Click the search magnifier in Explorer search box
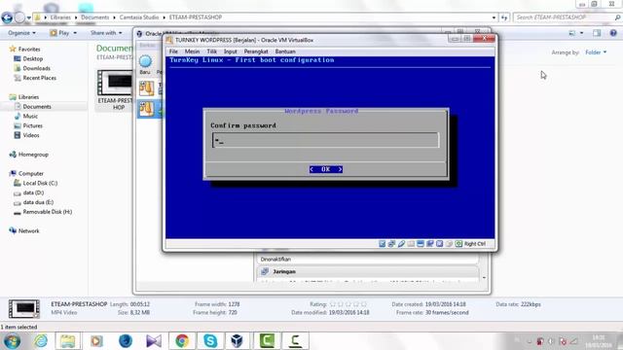Image resolution: width=623 pixels, height=350 pixels. [617, 17]
